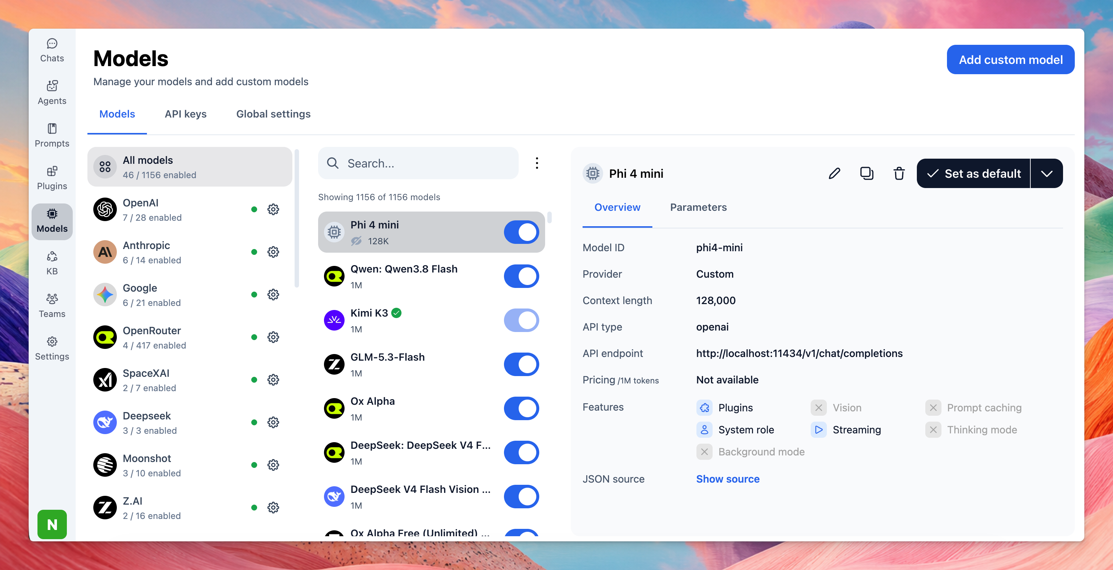Image resolution: width=1113 pixels, height=570 pixels.
Task: Click the Streaming feature icon
Action: [818, 430]
